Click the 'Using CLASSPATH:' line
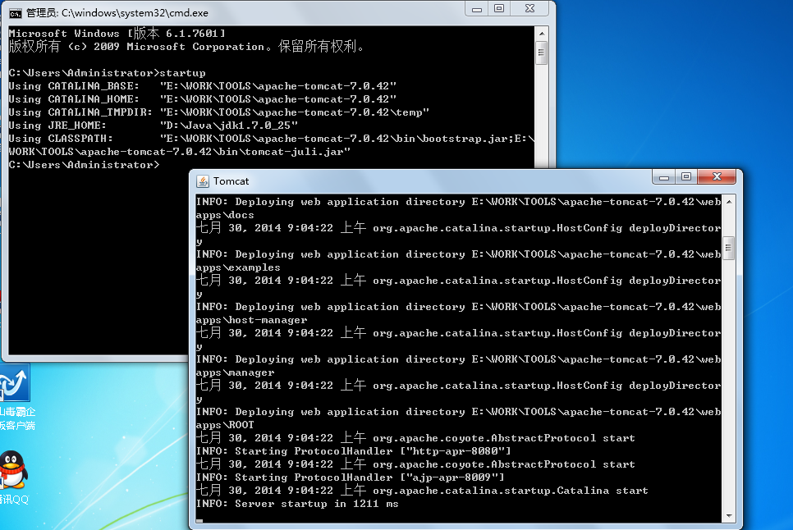Image resolution: width=793 pixels, height=530 pixels. 272,139
